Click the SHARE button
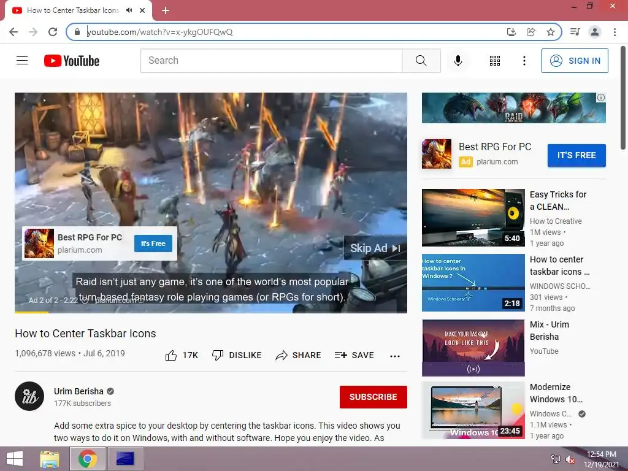This screenshot has height=471, width=628. 299,355
